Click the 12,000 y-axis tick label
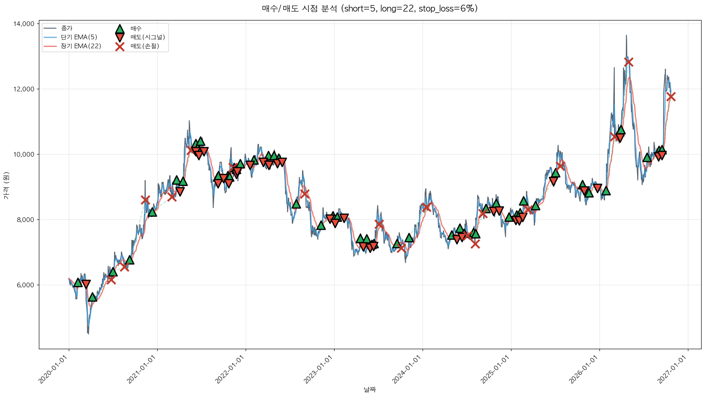Viewport: 705px width, 397px height. click(25, 89)
